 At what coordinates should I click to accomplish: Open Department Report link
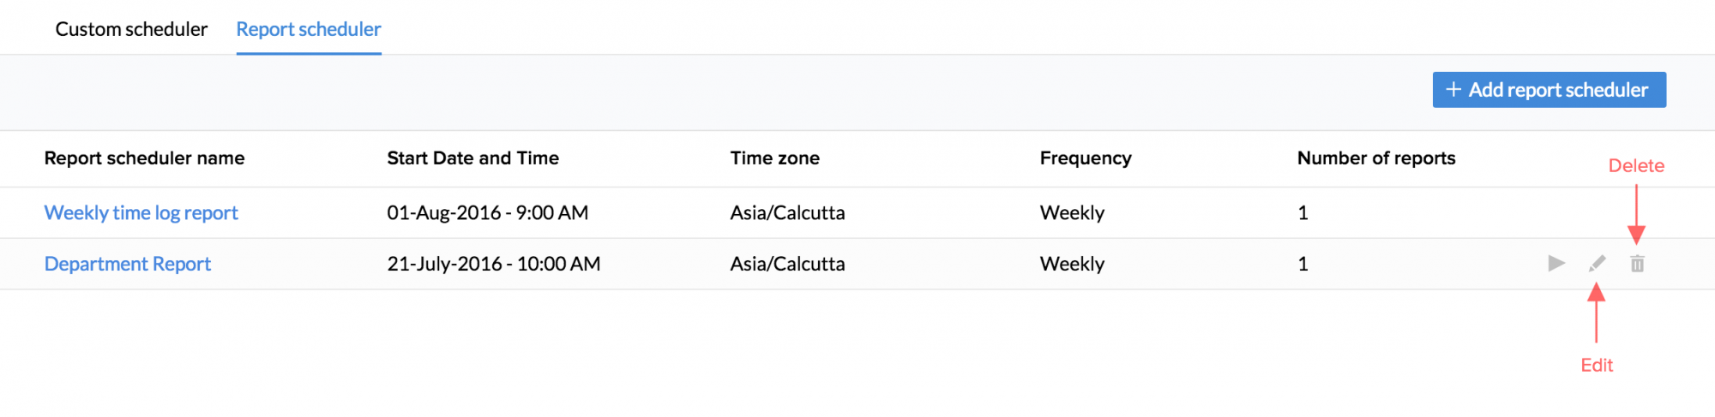pos(128,264)
